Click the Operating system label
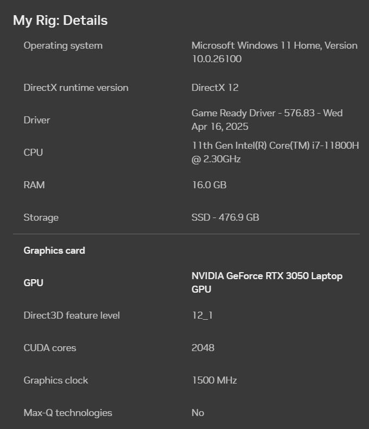369x429 pixels. [x=63, y=45]
